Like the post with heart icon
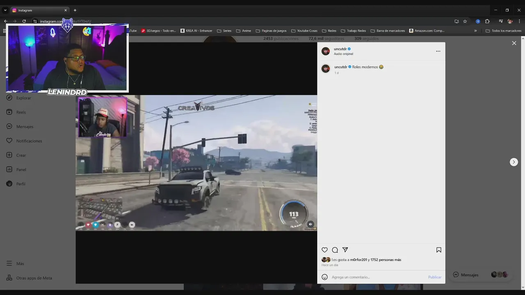Image resolution: width=525 pixels, height=295 pixels. click(x=324, y=250)
